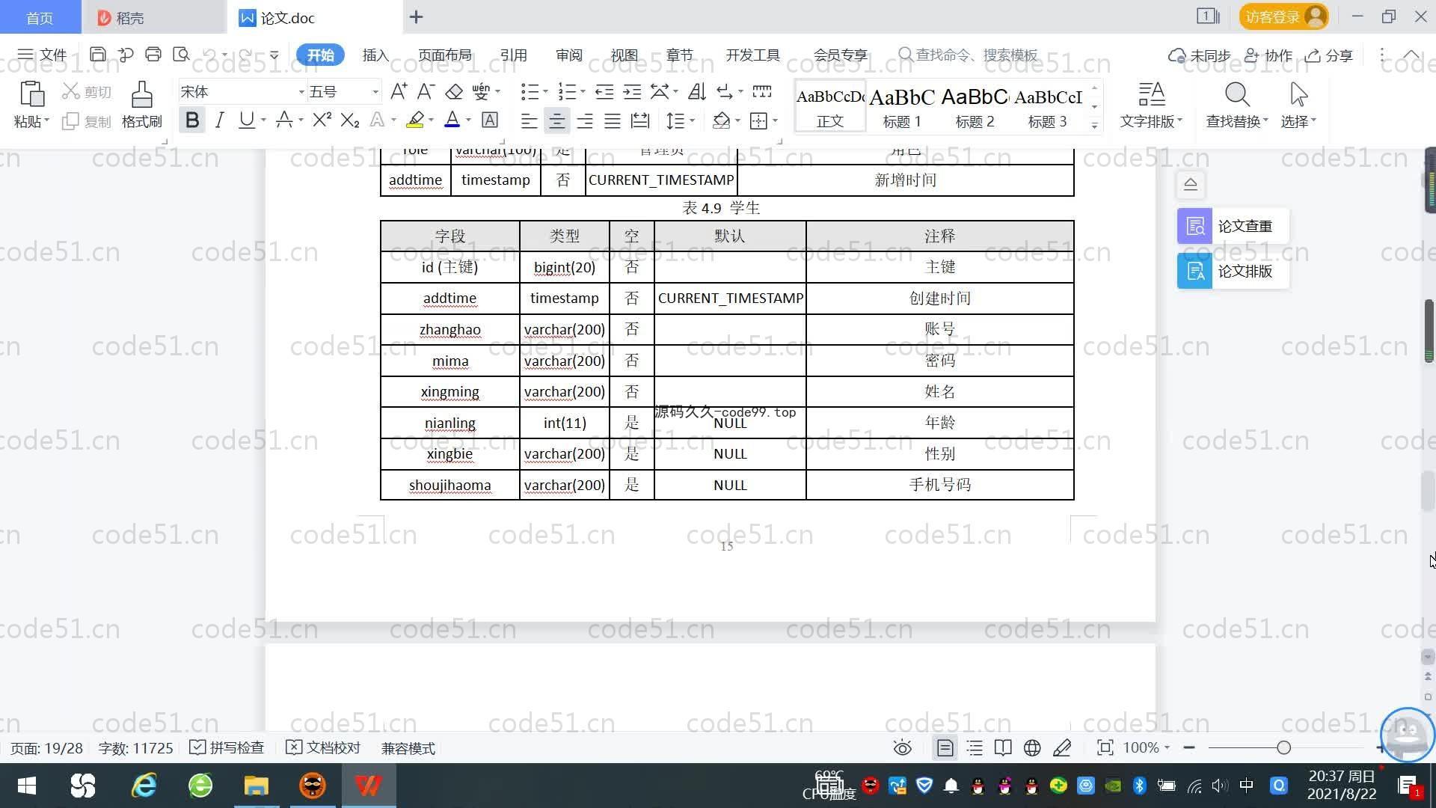Click the zoom slider handle

[x=1284, y=748]
